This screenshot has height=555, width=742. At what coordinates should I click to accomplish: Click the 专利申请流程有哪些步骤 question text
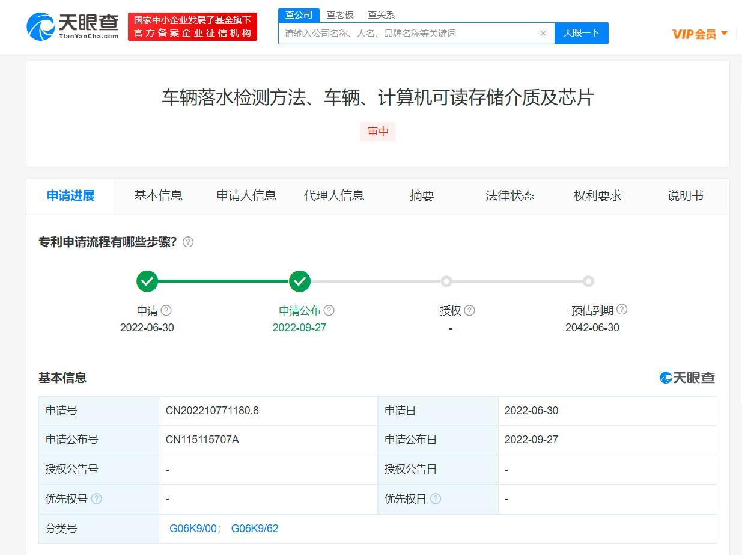(x=108, y=242)
